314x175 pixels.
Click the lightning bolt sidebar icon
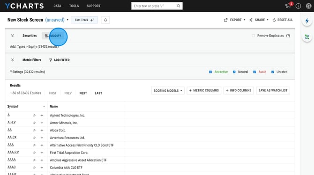tap(307, 21)
